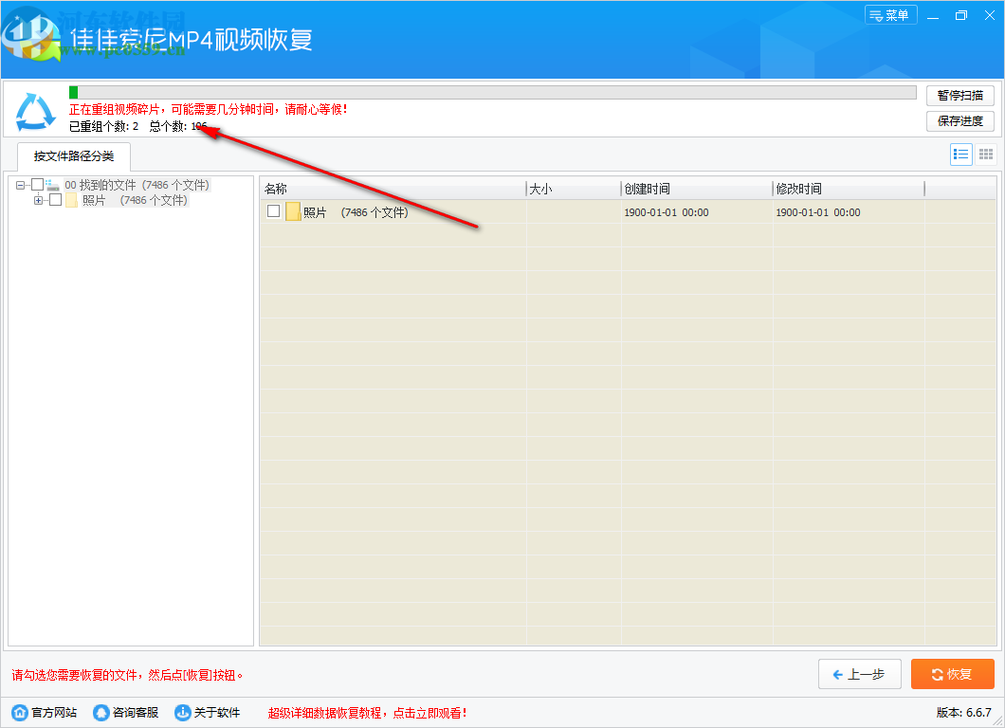The image size is (1005, 728).
Task: Click the scan progress bar
Action: coord(492,92)
